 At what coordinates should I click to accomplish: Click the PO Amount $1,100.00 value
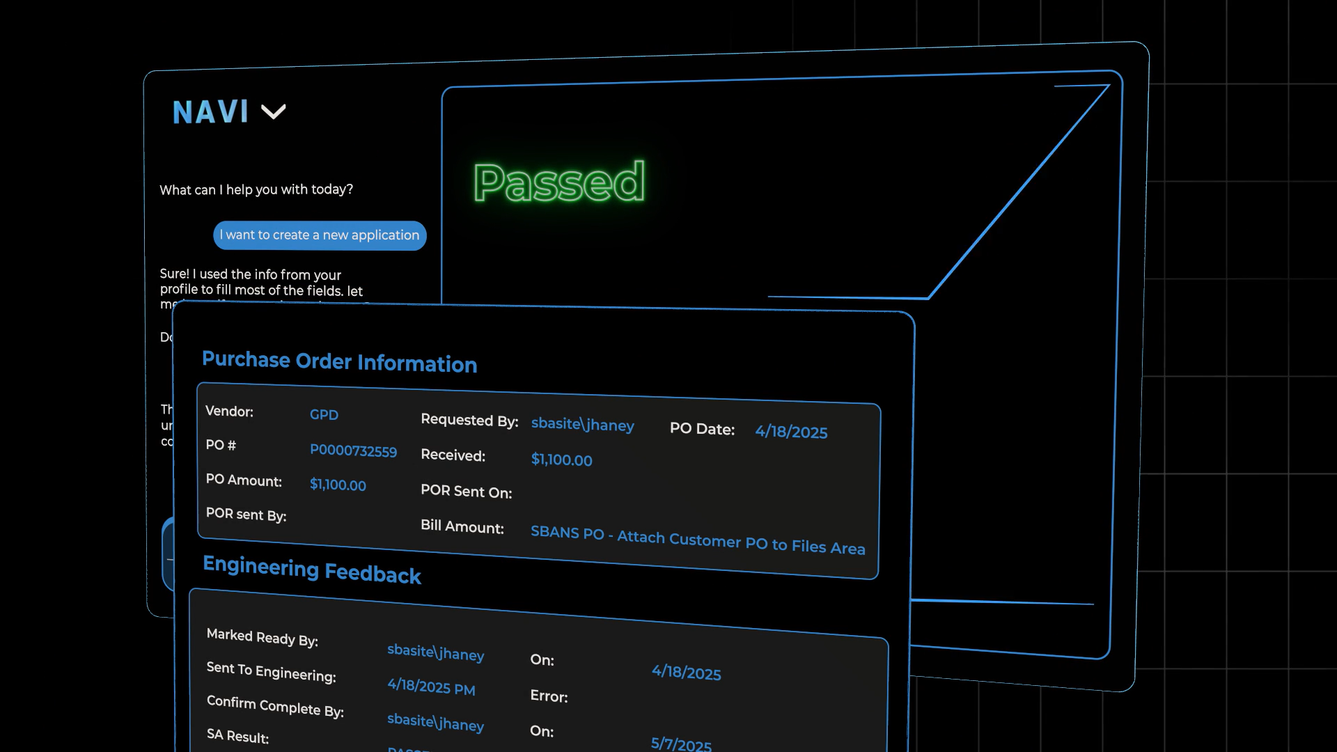[x=338, y=485]
